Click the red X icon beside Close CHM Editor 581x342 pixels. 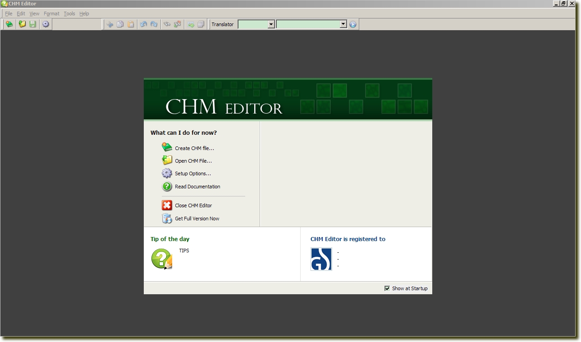click(x=167, y=205)
